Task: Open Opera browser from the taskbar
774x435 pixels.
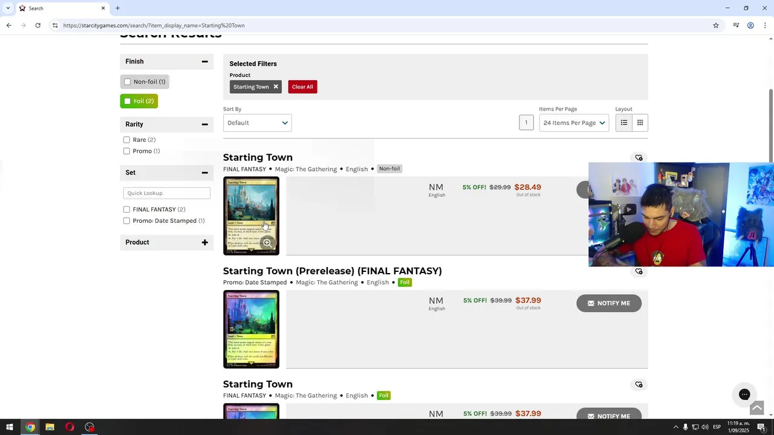Action: (x=70, y=427)
